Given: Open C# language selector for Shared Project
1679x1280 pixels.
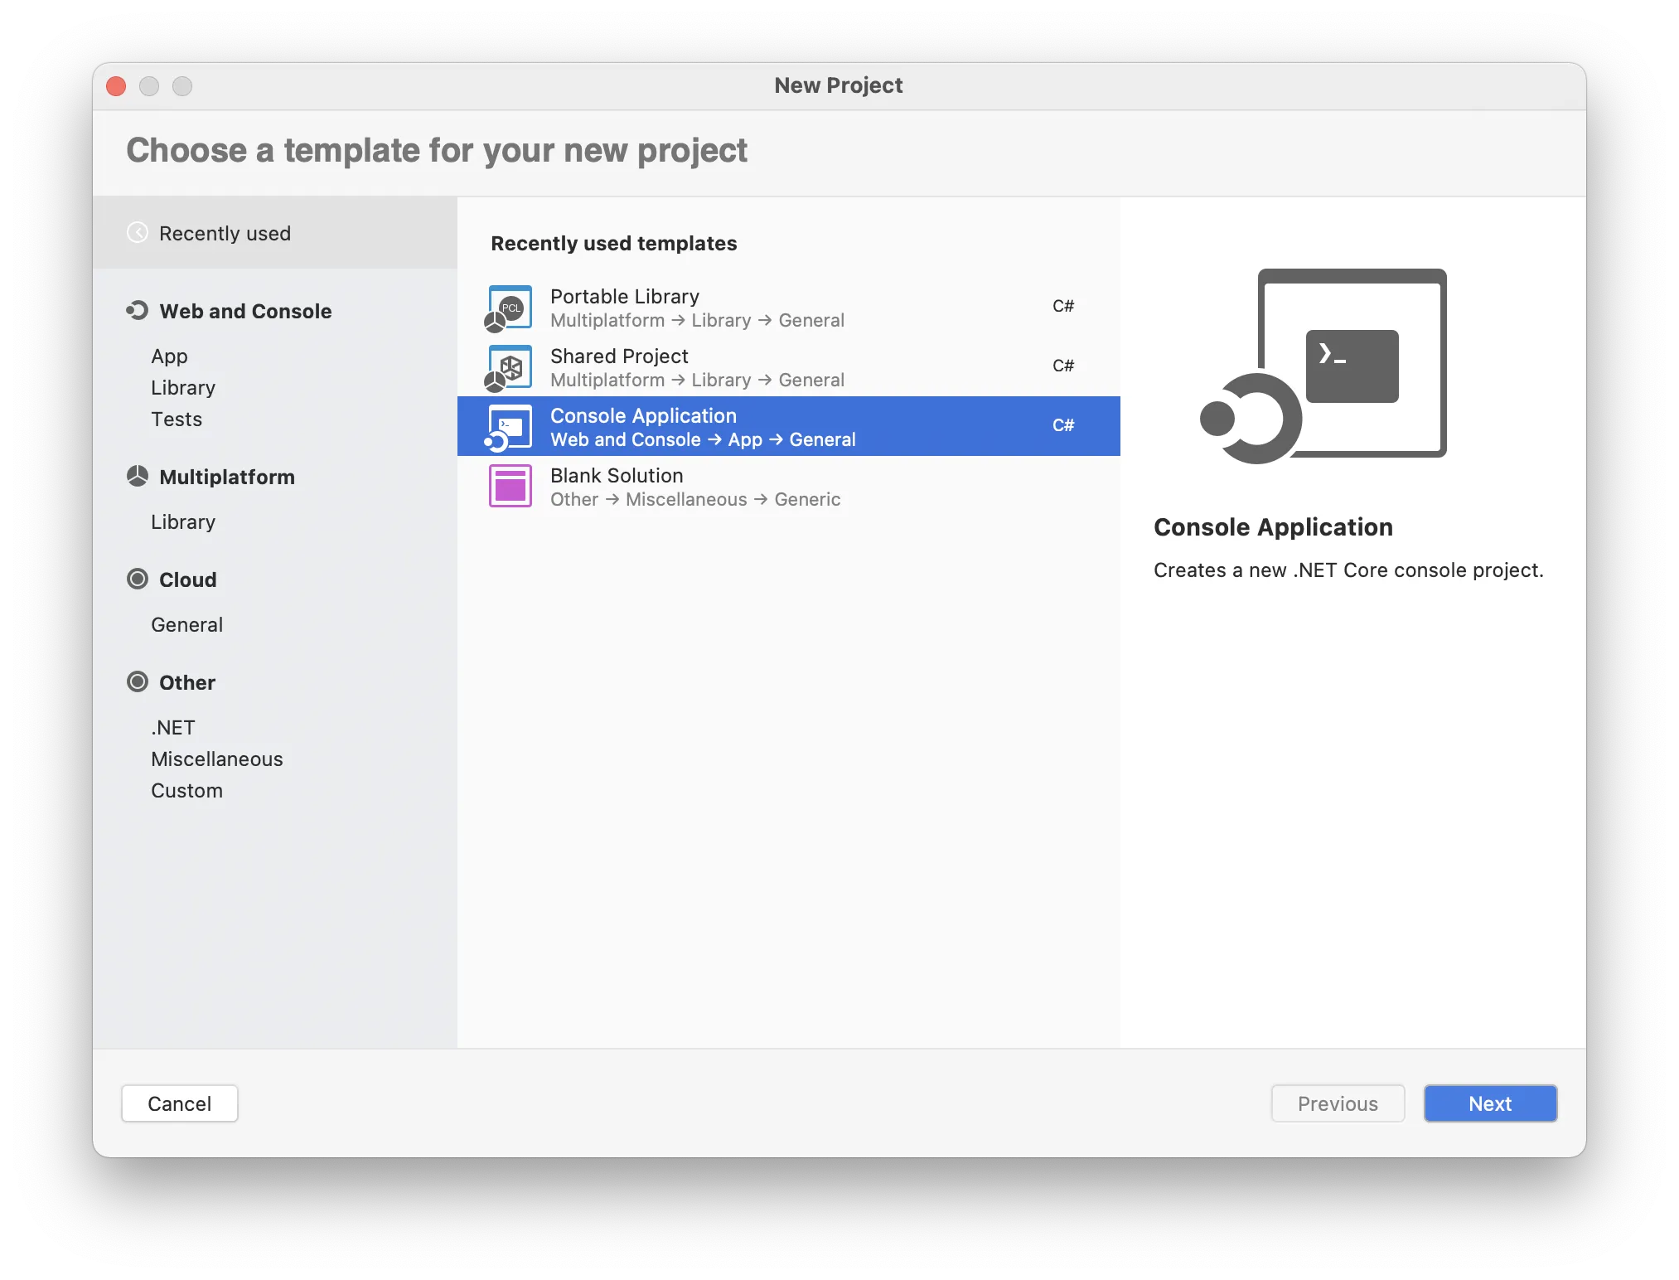Looking at the screenshot, I should pyautogui.click(x=1063, y=366).
